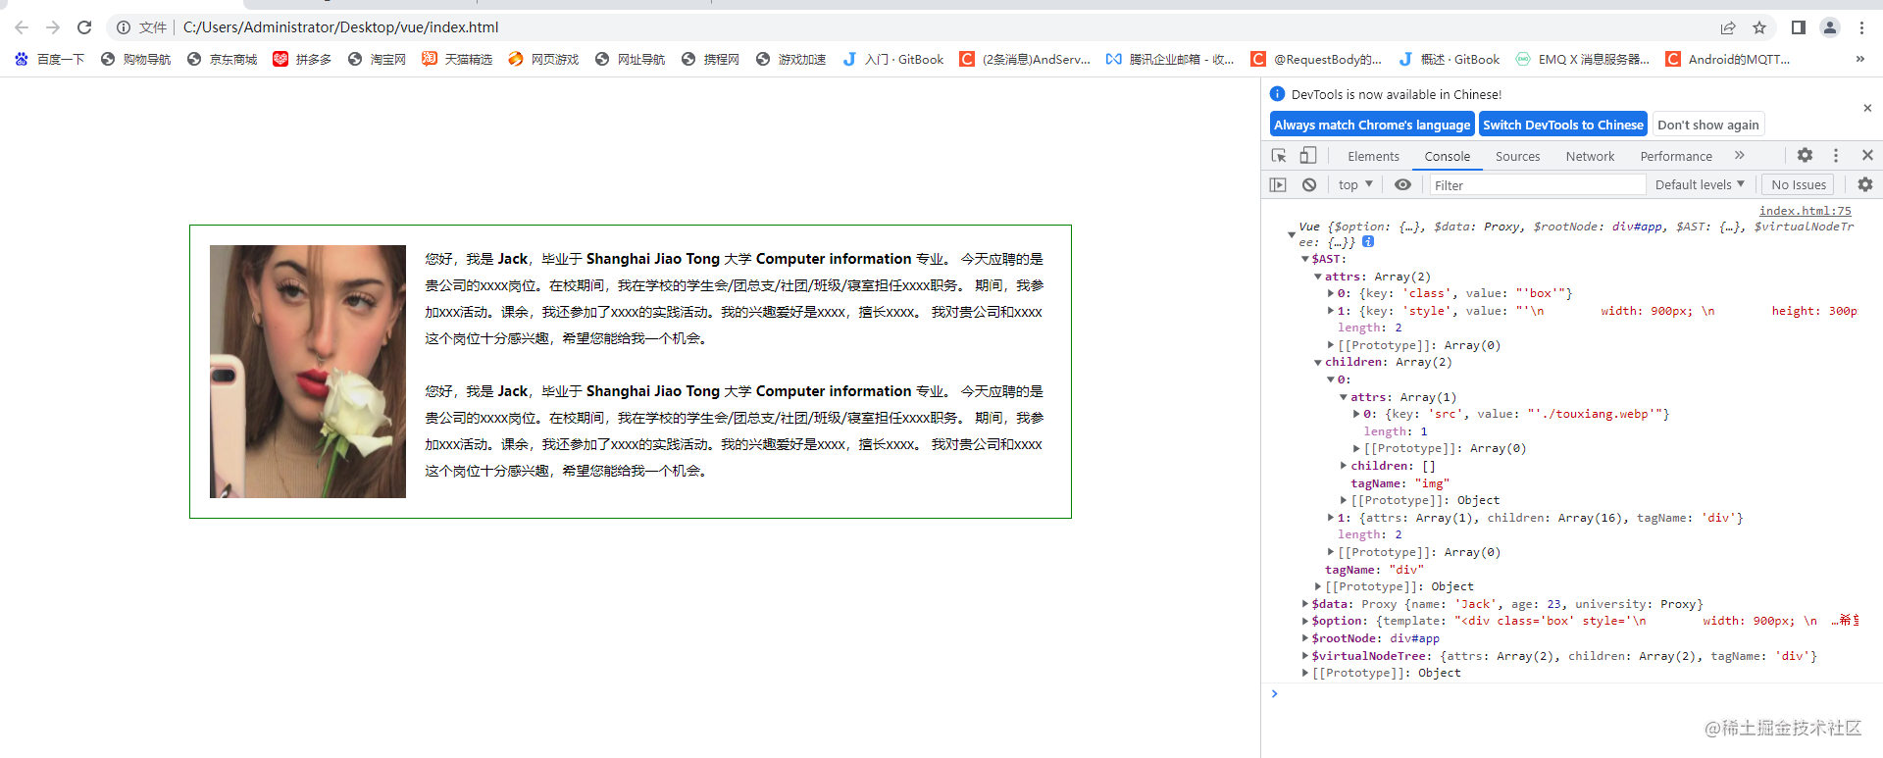The width and height of the screenshot is (1883, 758).
Task: Open the top context dropdown
Action: tap(1355, 184)
